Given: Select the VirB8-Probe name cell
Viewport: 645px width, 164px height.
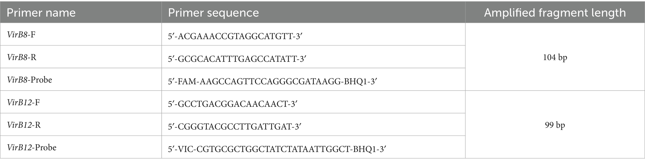Looking at the screenshot, I should [x=29, y=80].
